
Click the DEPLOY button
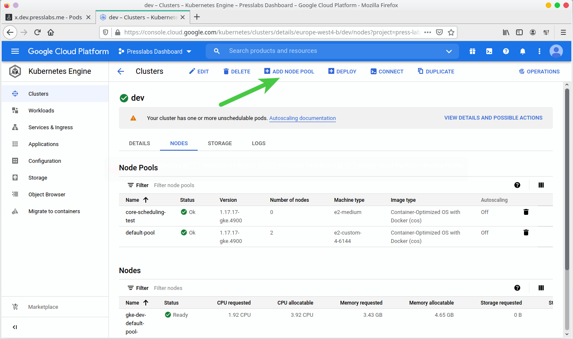(342, 71)
